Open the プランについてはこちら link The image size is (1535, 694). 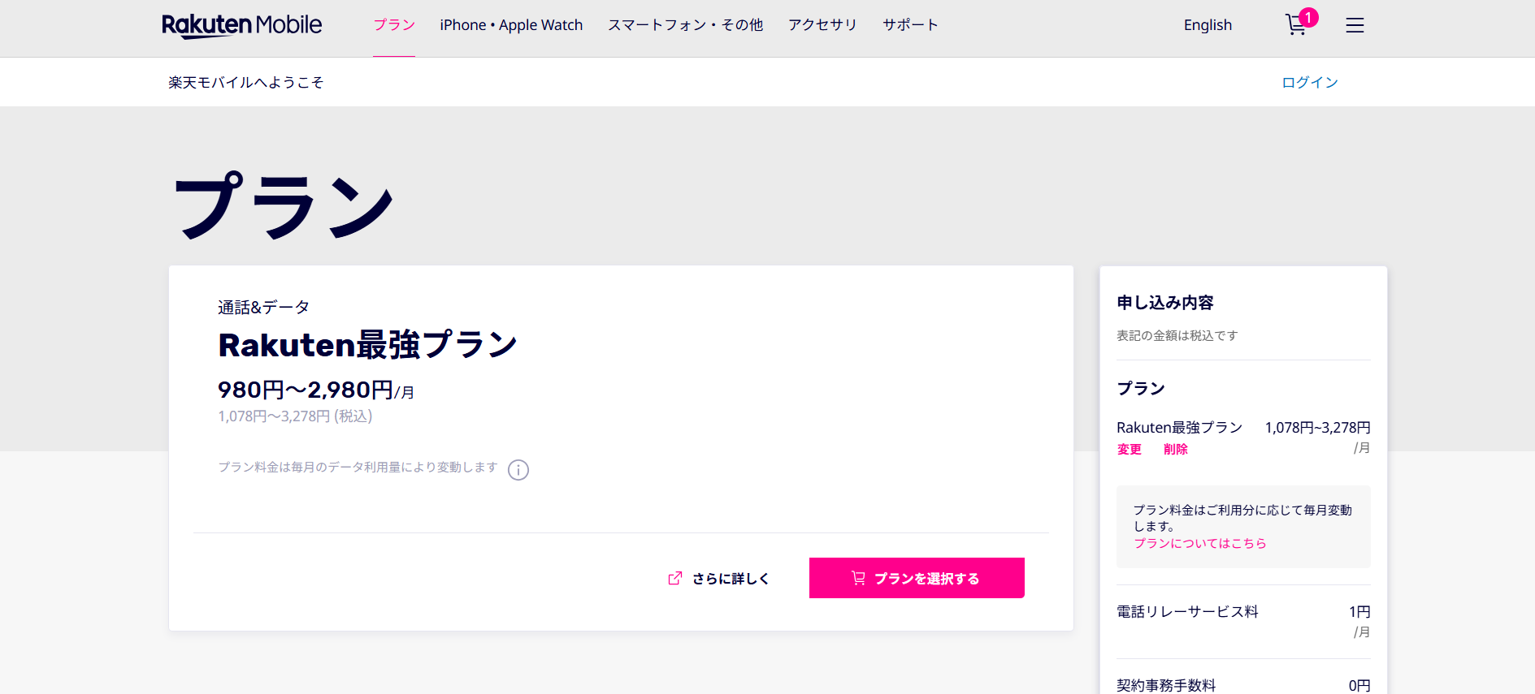click(1199, 543)
